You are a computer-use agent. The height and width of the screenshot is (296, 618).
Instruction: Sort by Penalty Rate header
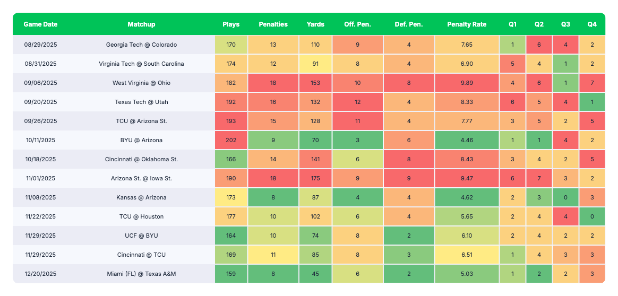(x=467, y=24)
